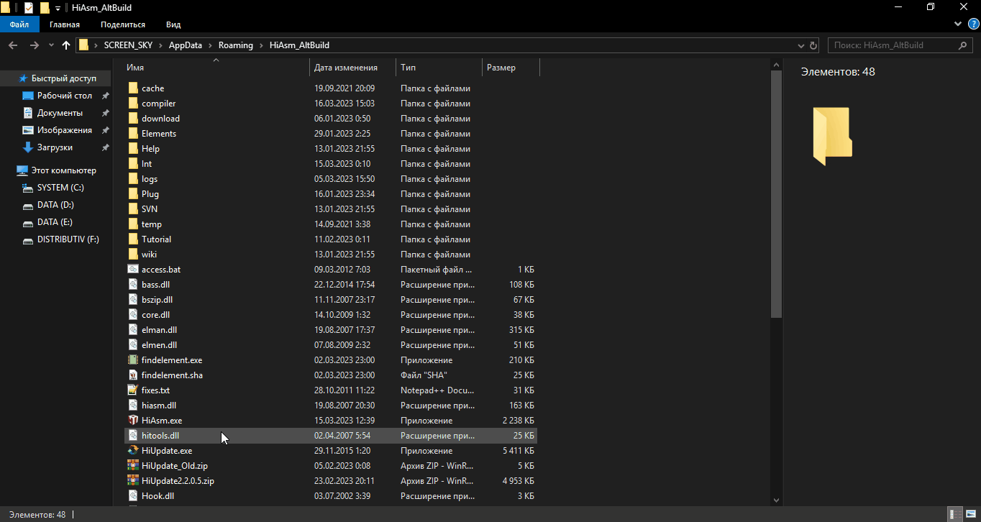981x522 pixels.
Task: Open the Вид ribbon tab
Action: (x=173, y=24)
